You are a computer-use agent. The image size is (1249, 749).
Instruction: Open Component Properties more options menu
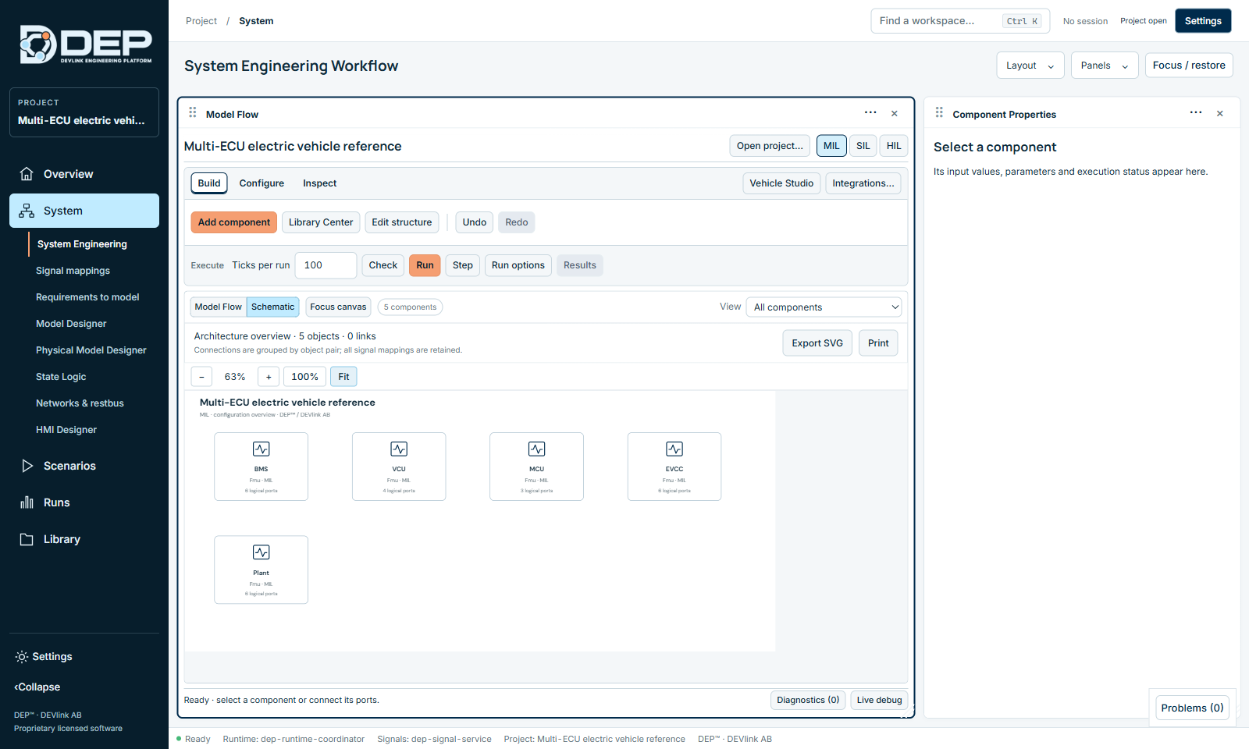click(1196, 113)
